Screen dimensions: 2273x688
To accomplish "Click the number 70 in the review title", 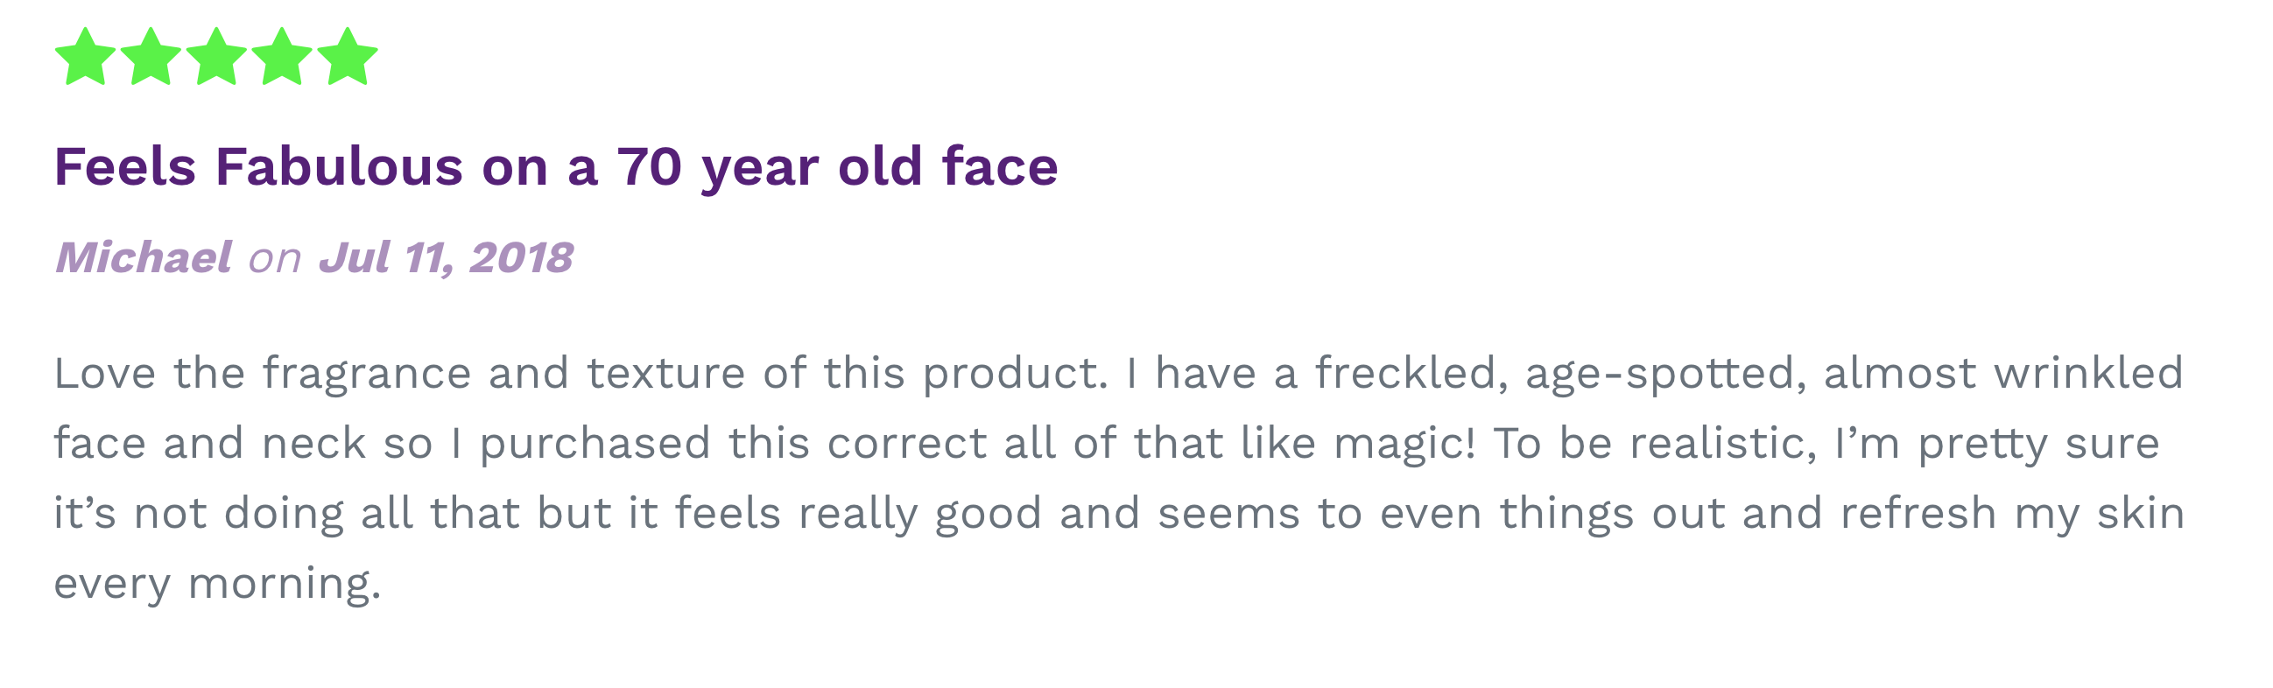I will coord(649,166).
